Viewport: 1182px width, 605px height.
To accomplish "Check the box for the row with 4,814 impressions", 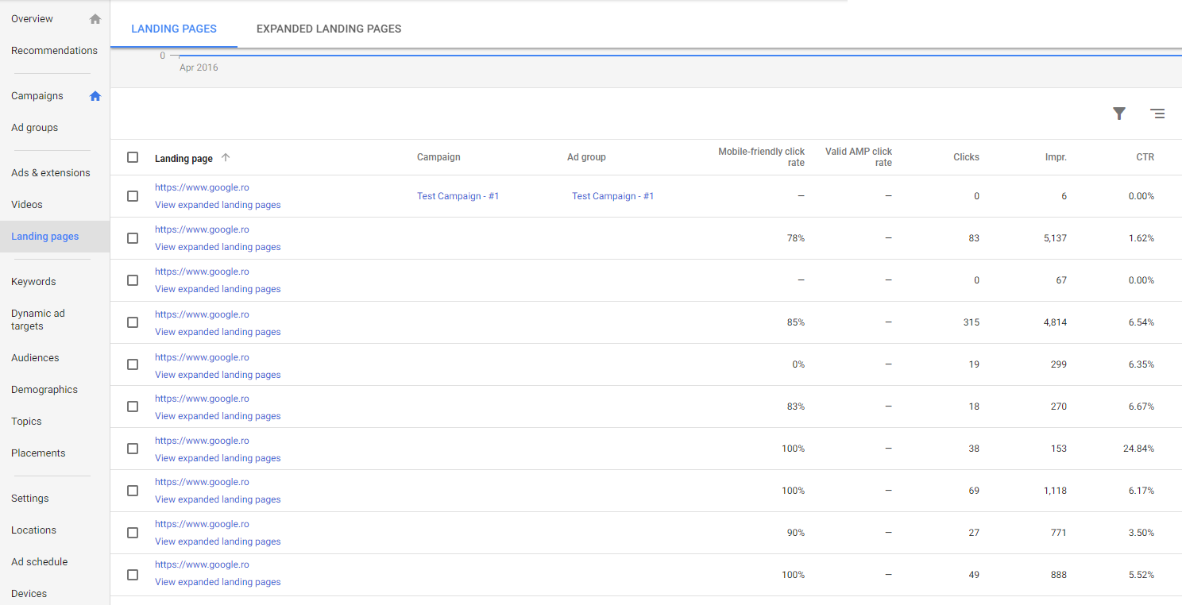I will pyautogui.click(x=133, y=322).
